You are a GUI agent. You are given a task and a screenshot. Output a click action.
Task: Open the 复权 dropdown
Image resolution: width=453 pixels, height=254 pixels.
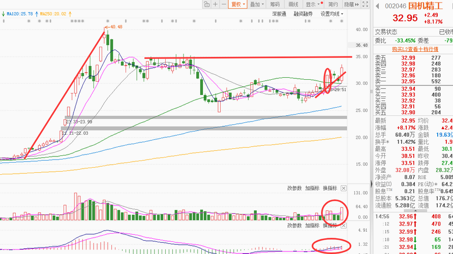pos(238,4)
